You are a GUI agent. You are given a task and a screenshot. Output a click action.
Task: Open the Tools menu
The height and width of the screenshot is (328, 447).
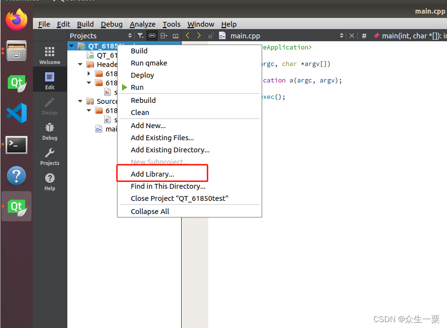(171, 24)
